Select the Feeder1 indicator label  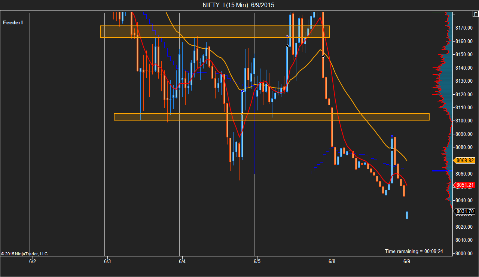click(x=13, y=22)
